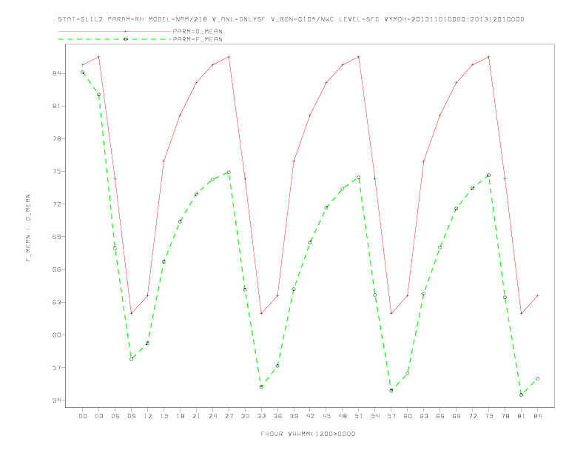
Task: Click x-axis forecast hour label 54
Action: [375, 416]
